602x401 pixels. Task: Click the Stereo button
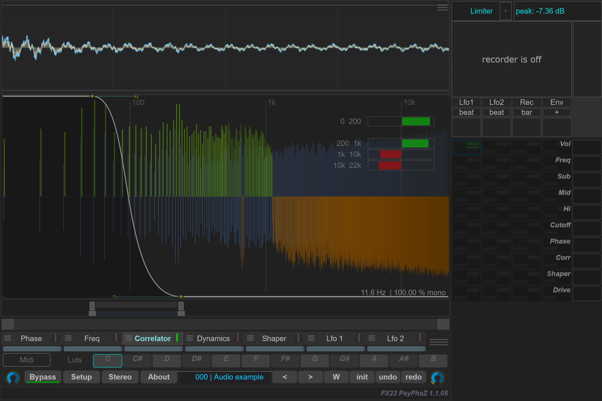(120, 377)
